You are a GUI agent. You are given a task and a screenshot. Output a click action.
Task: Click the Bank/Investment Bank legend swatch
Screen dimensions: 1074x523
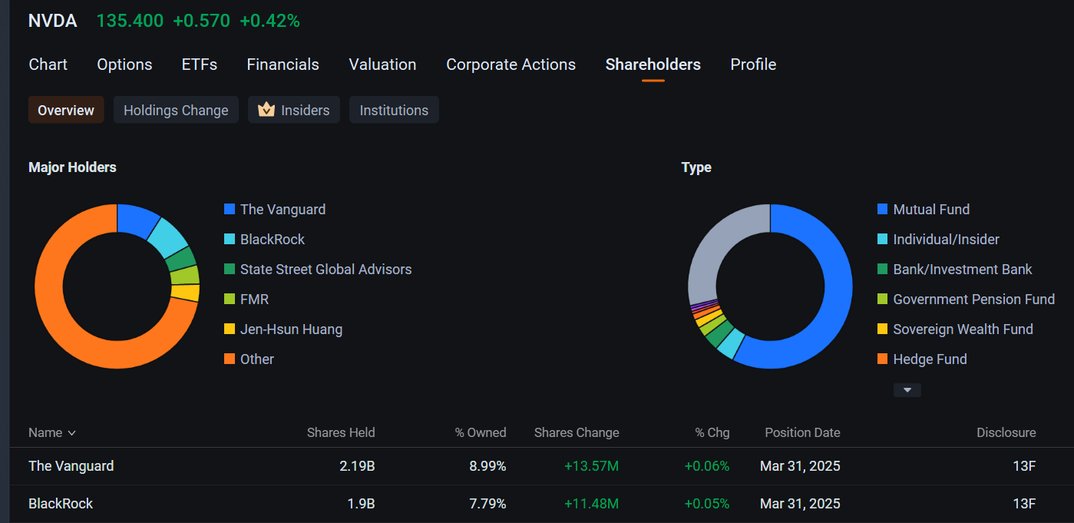(882, 269)
